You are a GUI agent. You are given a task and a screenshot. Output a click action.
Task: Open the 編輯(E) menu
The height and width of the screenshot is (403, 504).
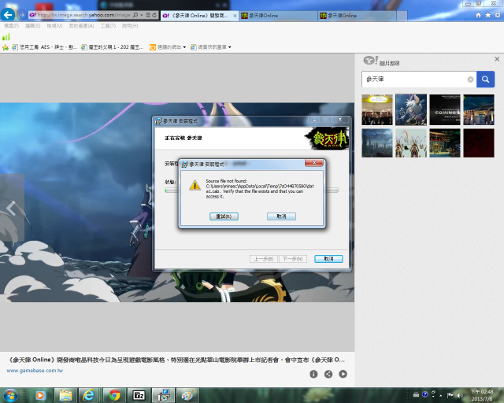(33, 26)
